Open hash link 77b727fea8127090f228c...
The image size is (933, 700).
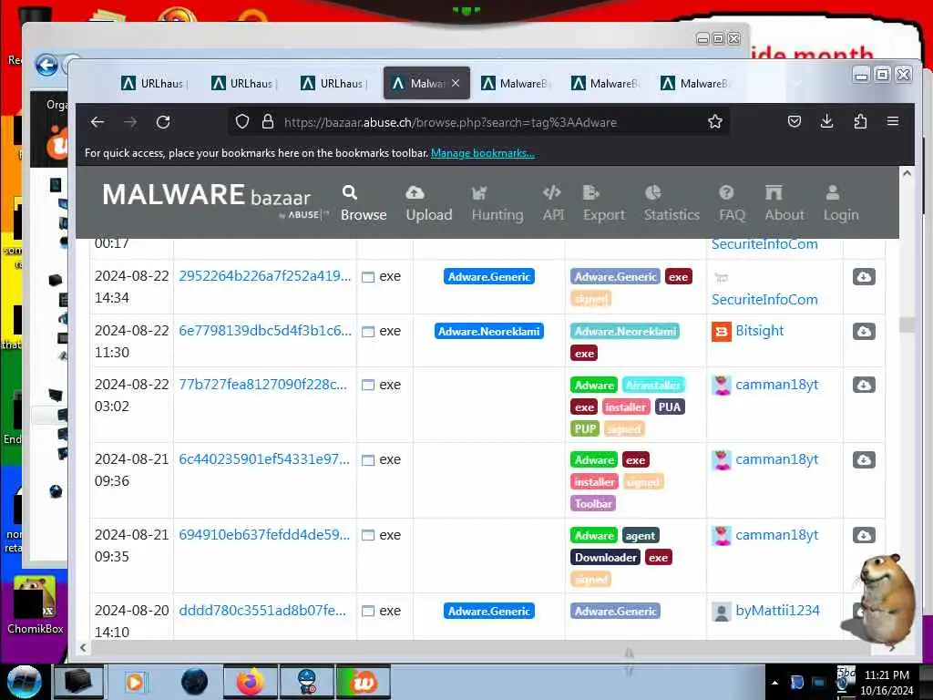tap(262, 385)
